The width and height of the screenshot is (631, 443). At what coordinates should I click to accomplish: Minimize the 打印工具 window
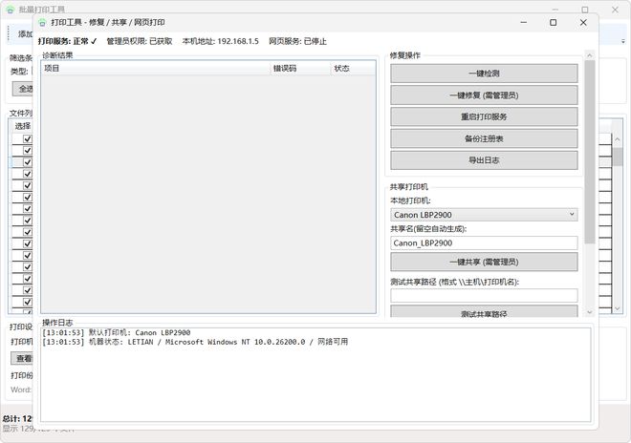tap(524, 23)
